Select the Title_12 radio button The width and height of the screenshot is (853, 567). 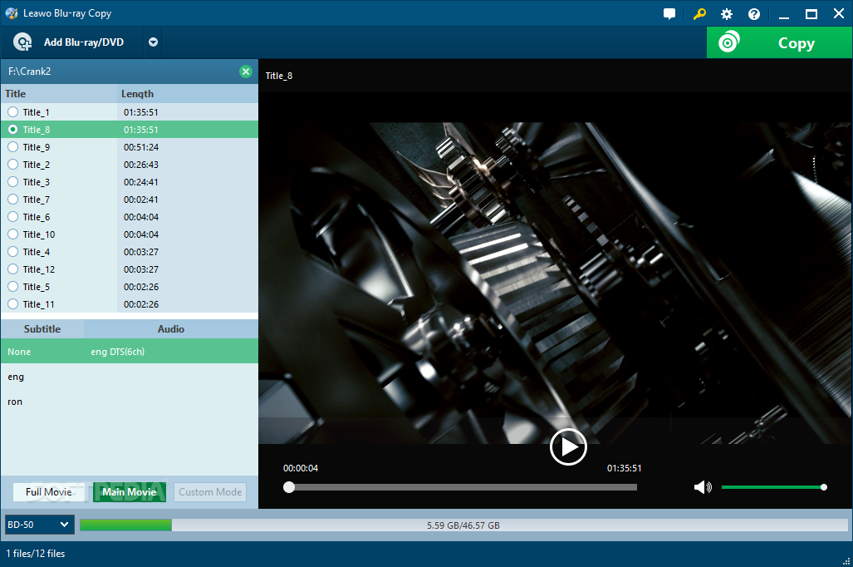(x=13, y=269)
